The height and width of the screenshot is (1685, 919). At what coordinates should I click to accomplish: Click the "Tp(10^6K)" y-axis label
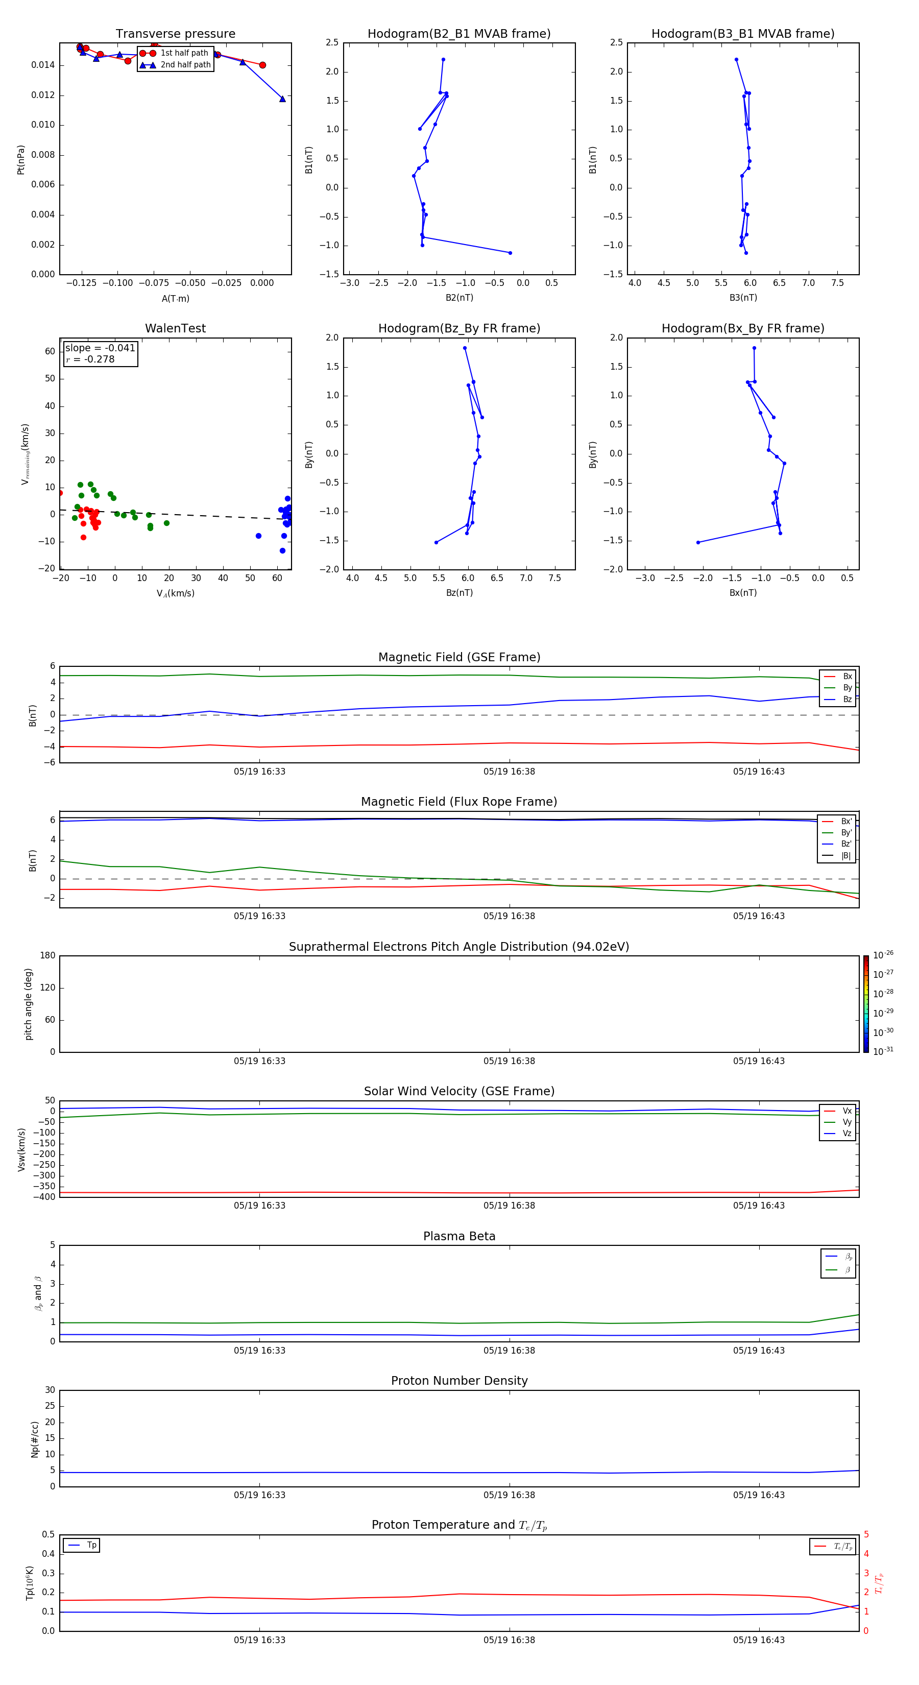(30, 1583)
